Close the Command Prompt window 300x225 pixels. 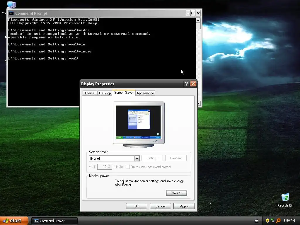(198, 13)
